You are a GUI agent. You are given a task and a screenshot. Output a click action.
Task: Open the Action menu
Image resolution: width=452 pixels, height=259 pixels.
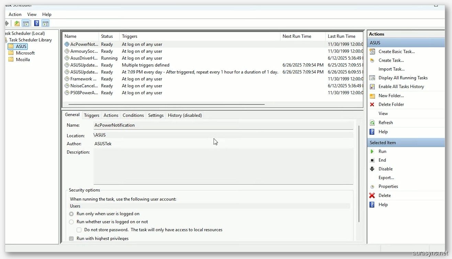15,14
